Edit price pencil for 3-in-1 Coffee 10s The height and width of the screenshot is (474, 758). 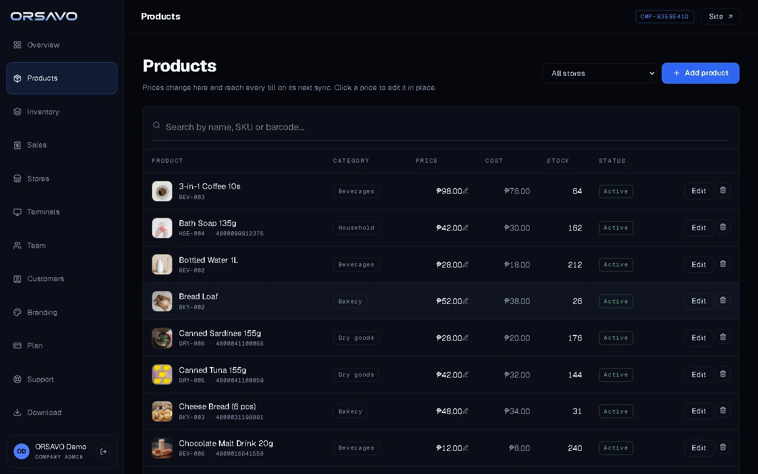pyautogui.click(x=465, y=191)
